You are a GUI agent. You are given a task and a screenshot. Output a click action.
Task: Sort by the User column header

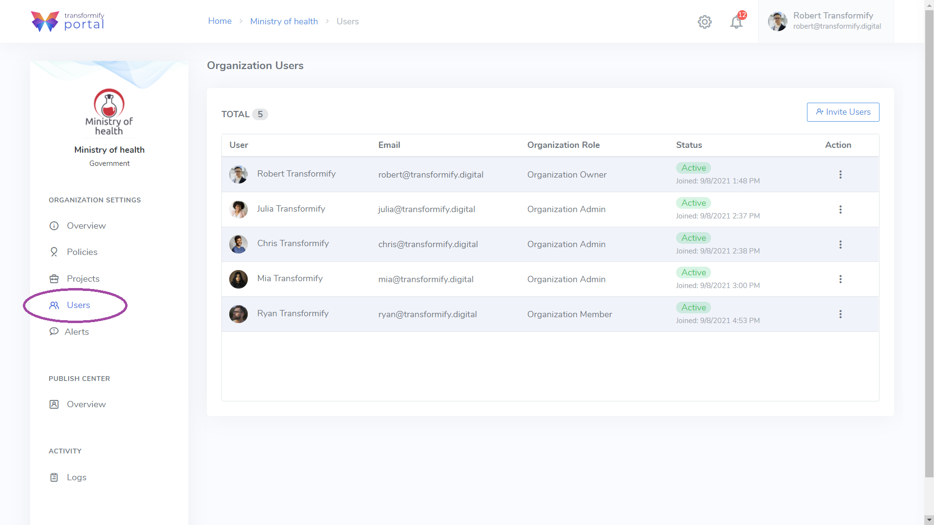coord(238,145)
